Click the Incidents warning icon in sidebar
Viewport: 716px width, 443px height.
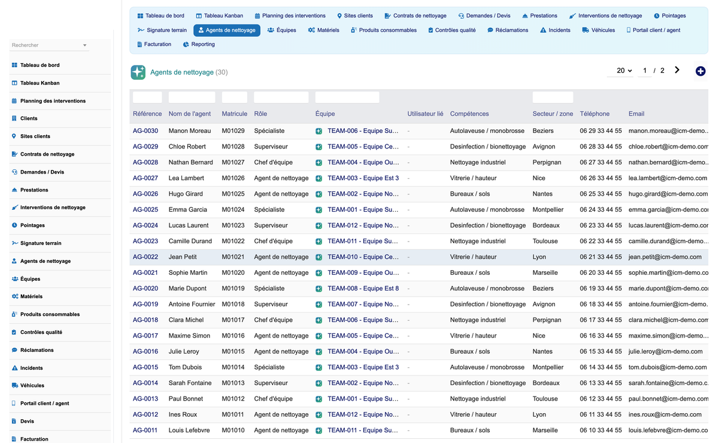pyautogui.click(x=14, y=368)
